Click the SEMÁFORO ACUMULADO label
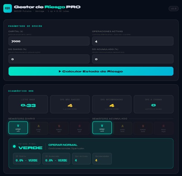182x176 pixels. pos(110,119)
